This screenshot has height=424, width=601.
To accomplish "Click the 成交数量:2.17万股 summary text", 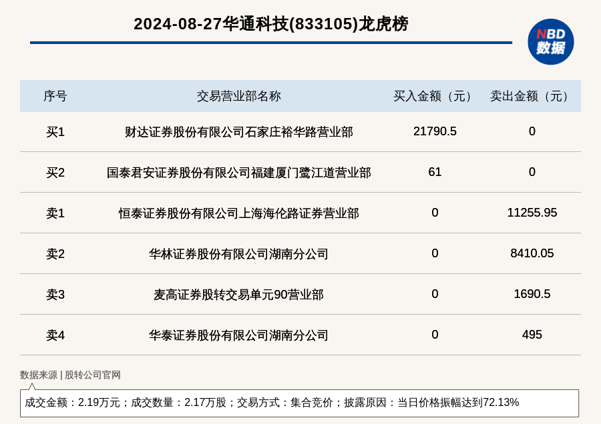I will click(178, 403).
